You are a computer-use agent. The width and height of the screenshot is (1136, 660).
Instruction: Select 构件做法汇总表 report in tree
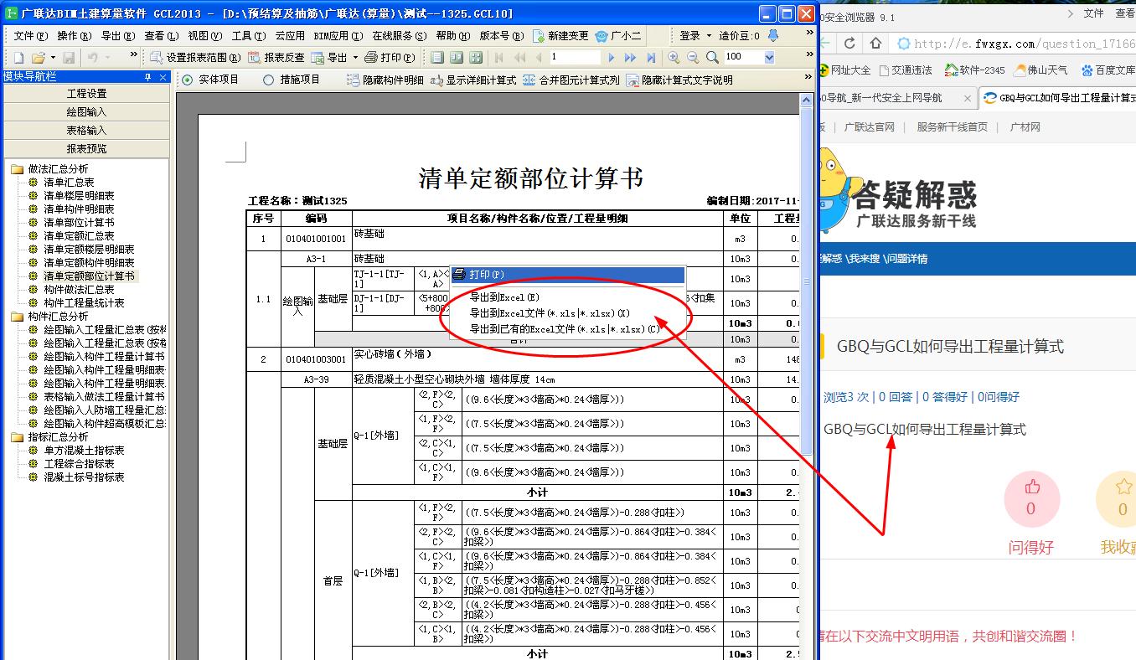coord(79,290)
